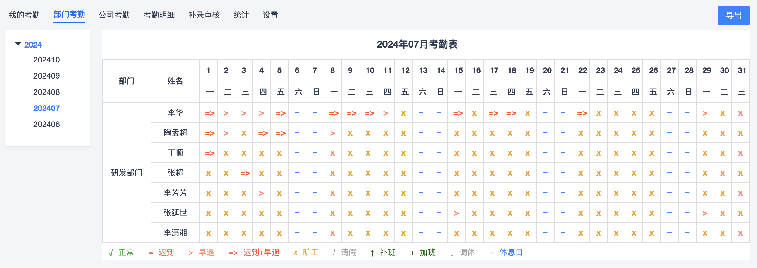
Task: Click the 丁顺 name cell
Action: pos(175,153)
